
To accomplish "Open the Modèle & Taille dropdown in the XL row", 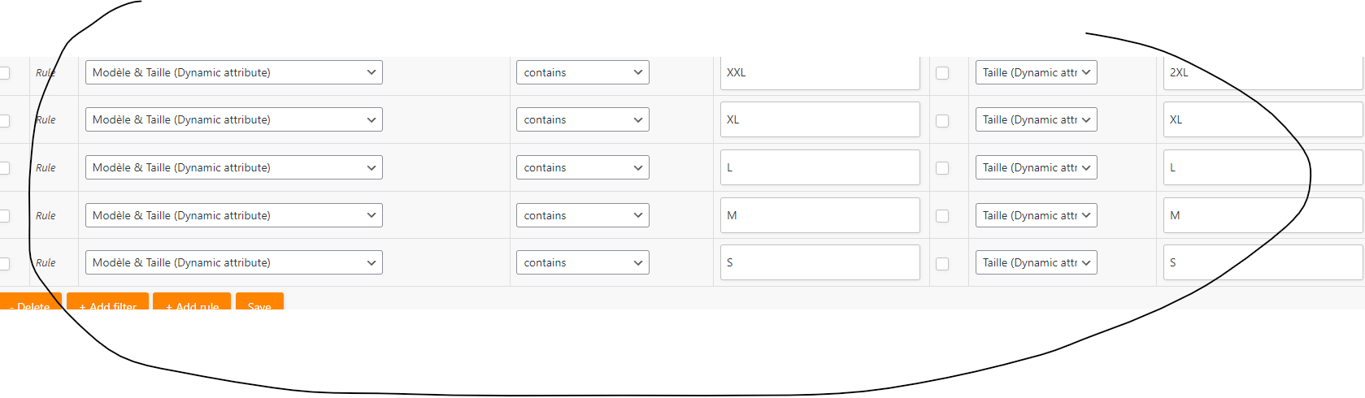I will (234, 119).
